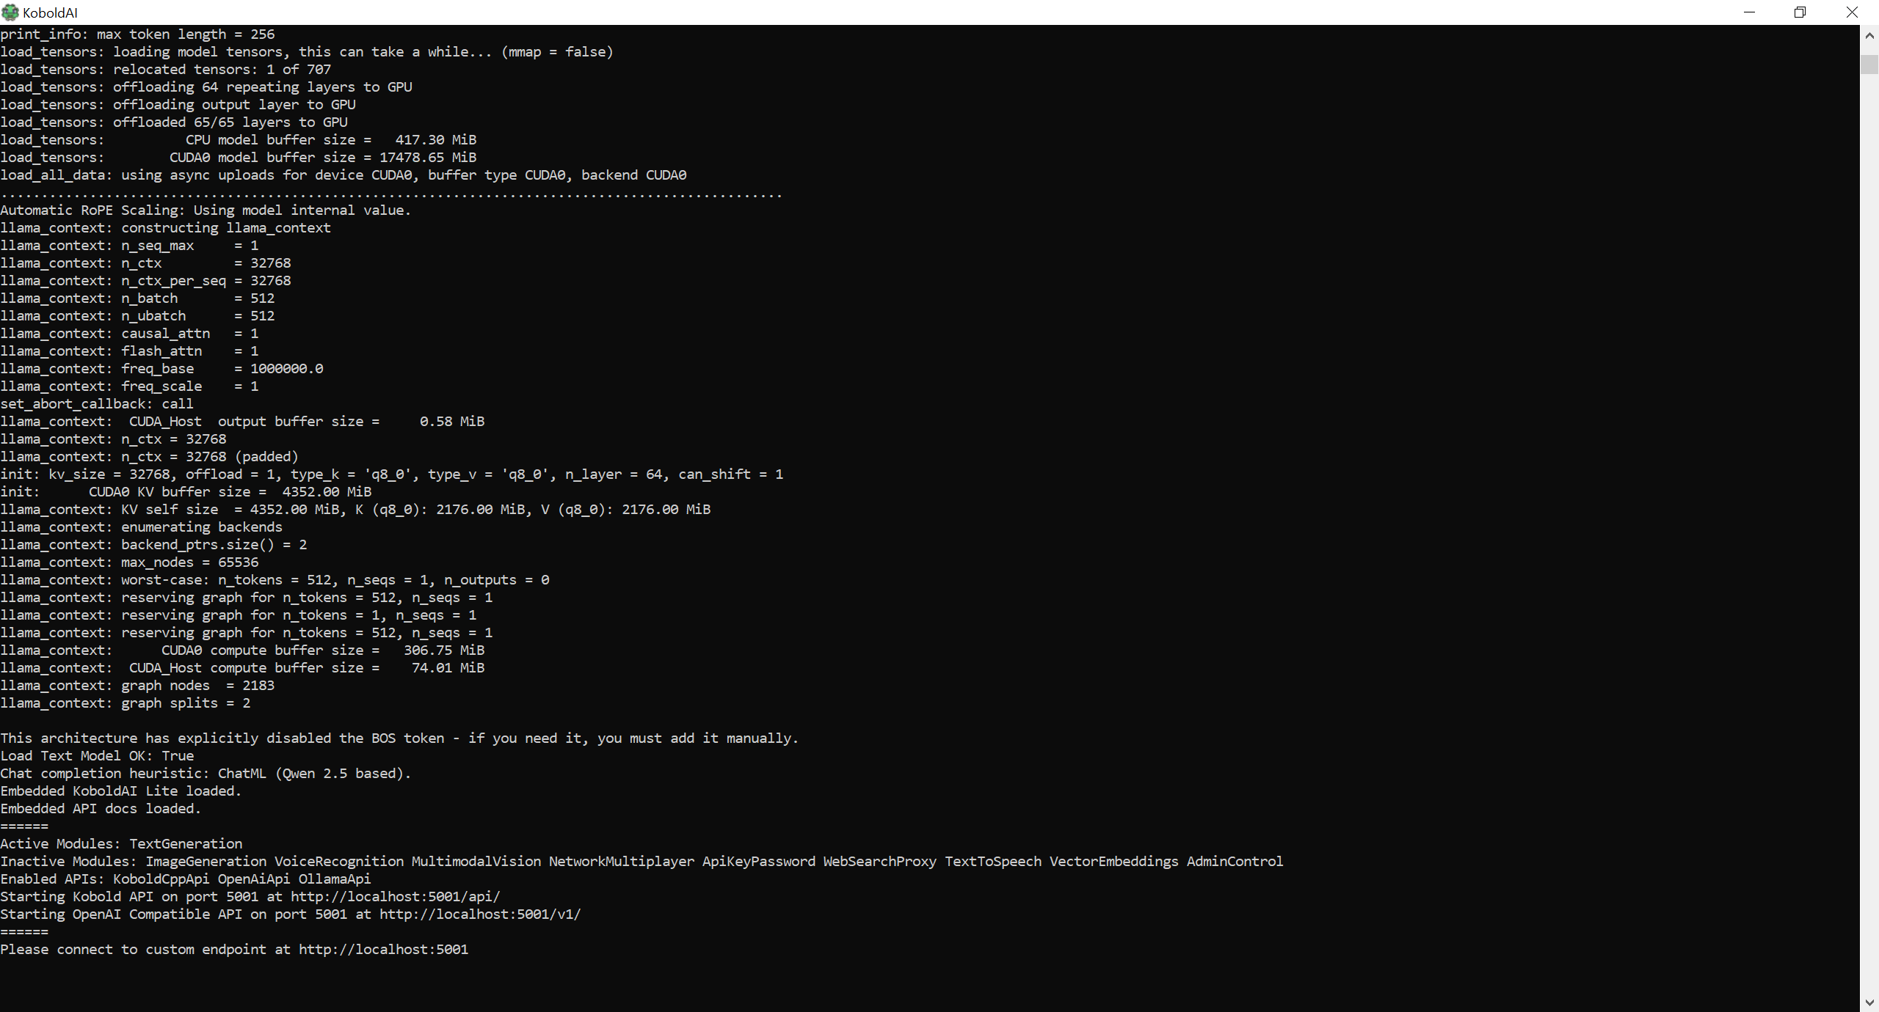
Task: Click 'Embedded API docs loaded.' line
Action: click(x=101, y=809)
